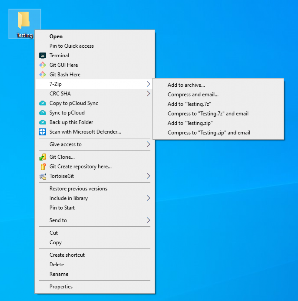Click the Git GUI Here icon
The width and height of the screenshot is (298, 301).
pyautogui.click(x=42, y=65)
